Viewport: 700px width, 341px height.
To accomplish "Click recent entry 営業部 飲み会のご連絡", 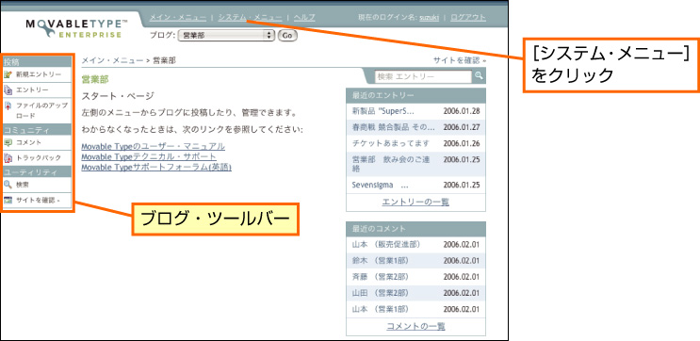I will pos(391,164).
